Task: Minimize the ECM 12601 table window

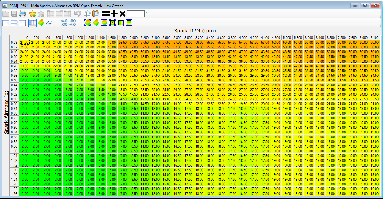Action: (355, 6)
